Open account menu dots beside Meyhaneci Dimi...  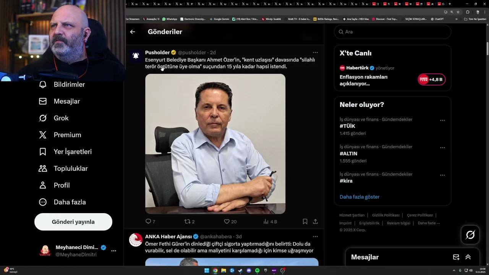pyautogui.click(x=113, y=251)
